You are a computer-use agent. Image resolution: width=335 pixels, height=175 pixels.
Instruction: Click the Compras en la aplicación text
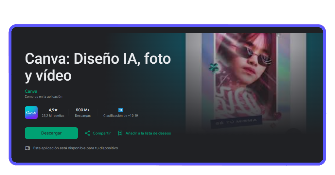tap(44, 97)
